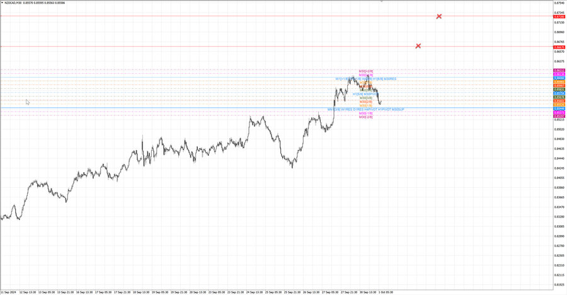
Task: Click the red 0.87280 price tag
Action: [559, 16]
